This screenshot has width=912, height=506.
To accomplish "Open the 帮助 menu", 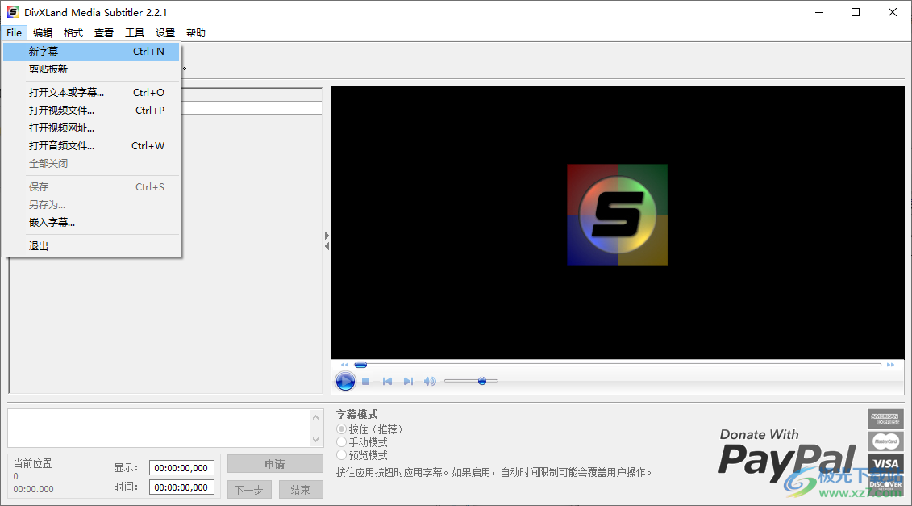I will coord(196,32).
